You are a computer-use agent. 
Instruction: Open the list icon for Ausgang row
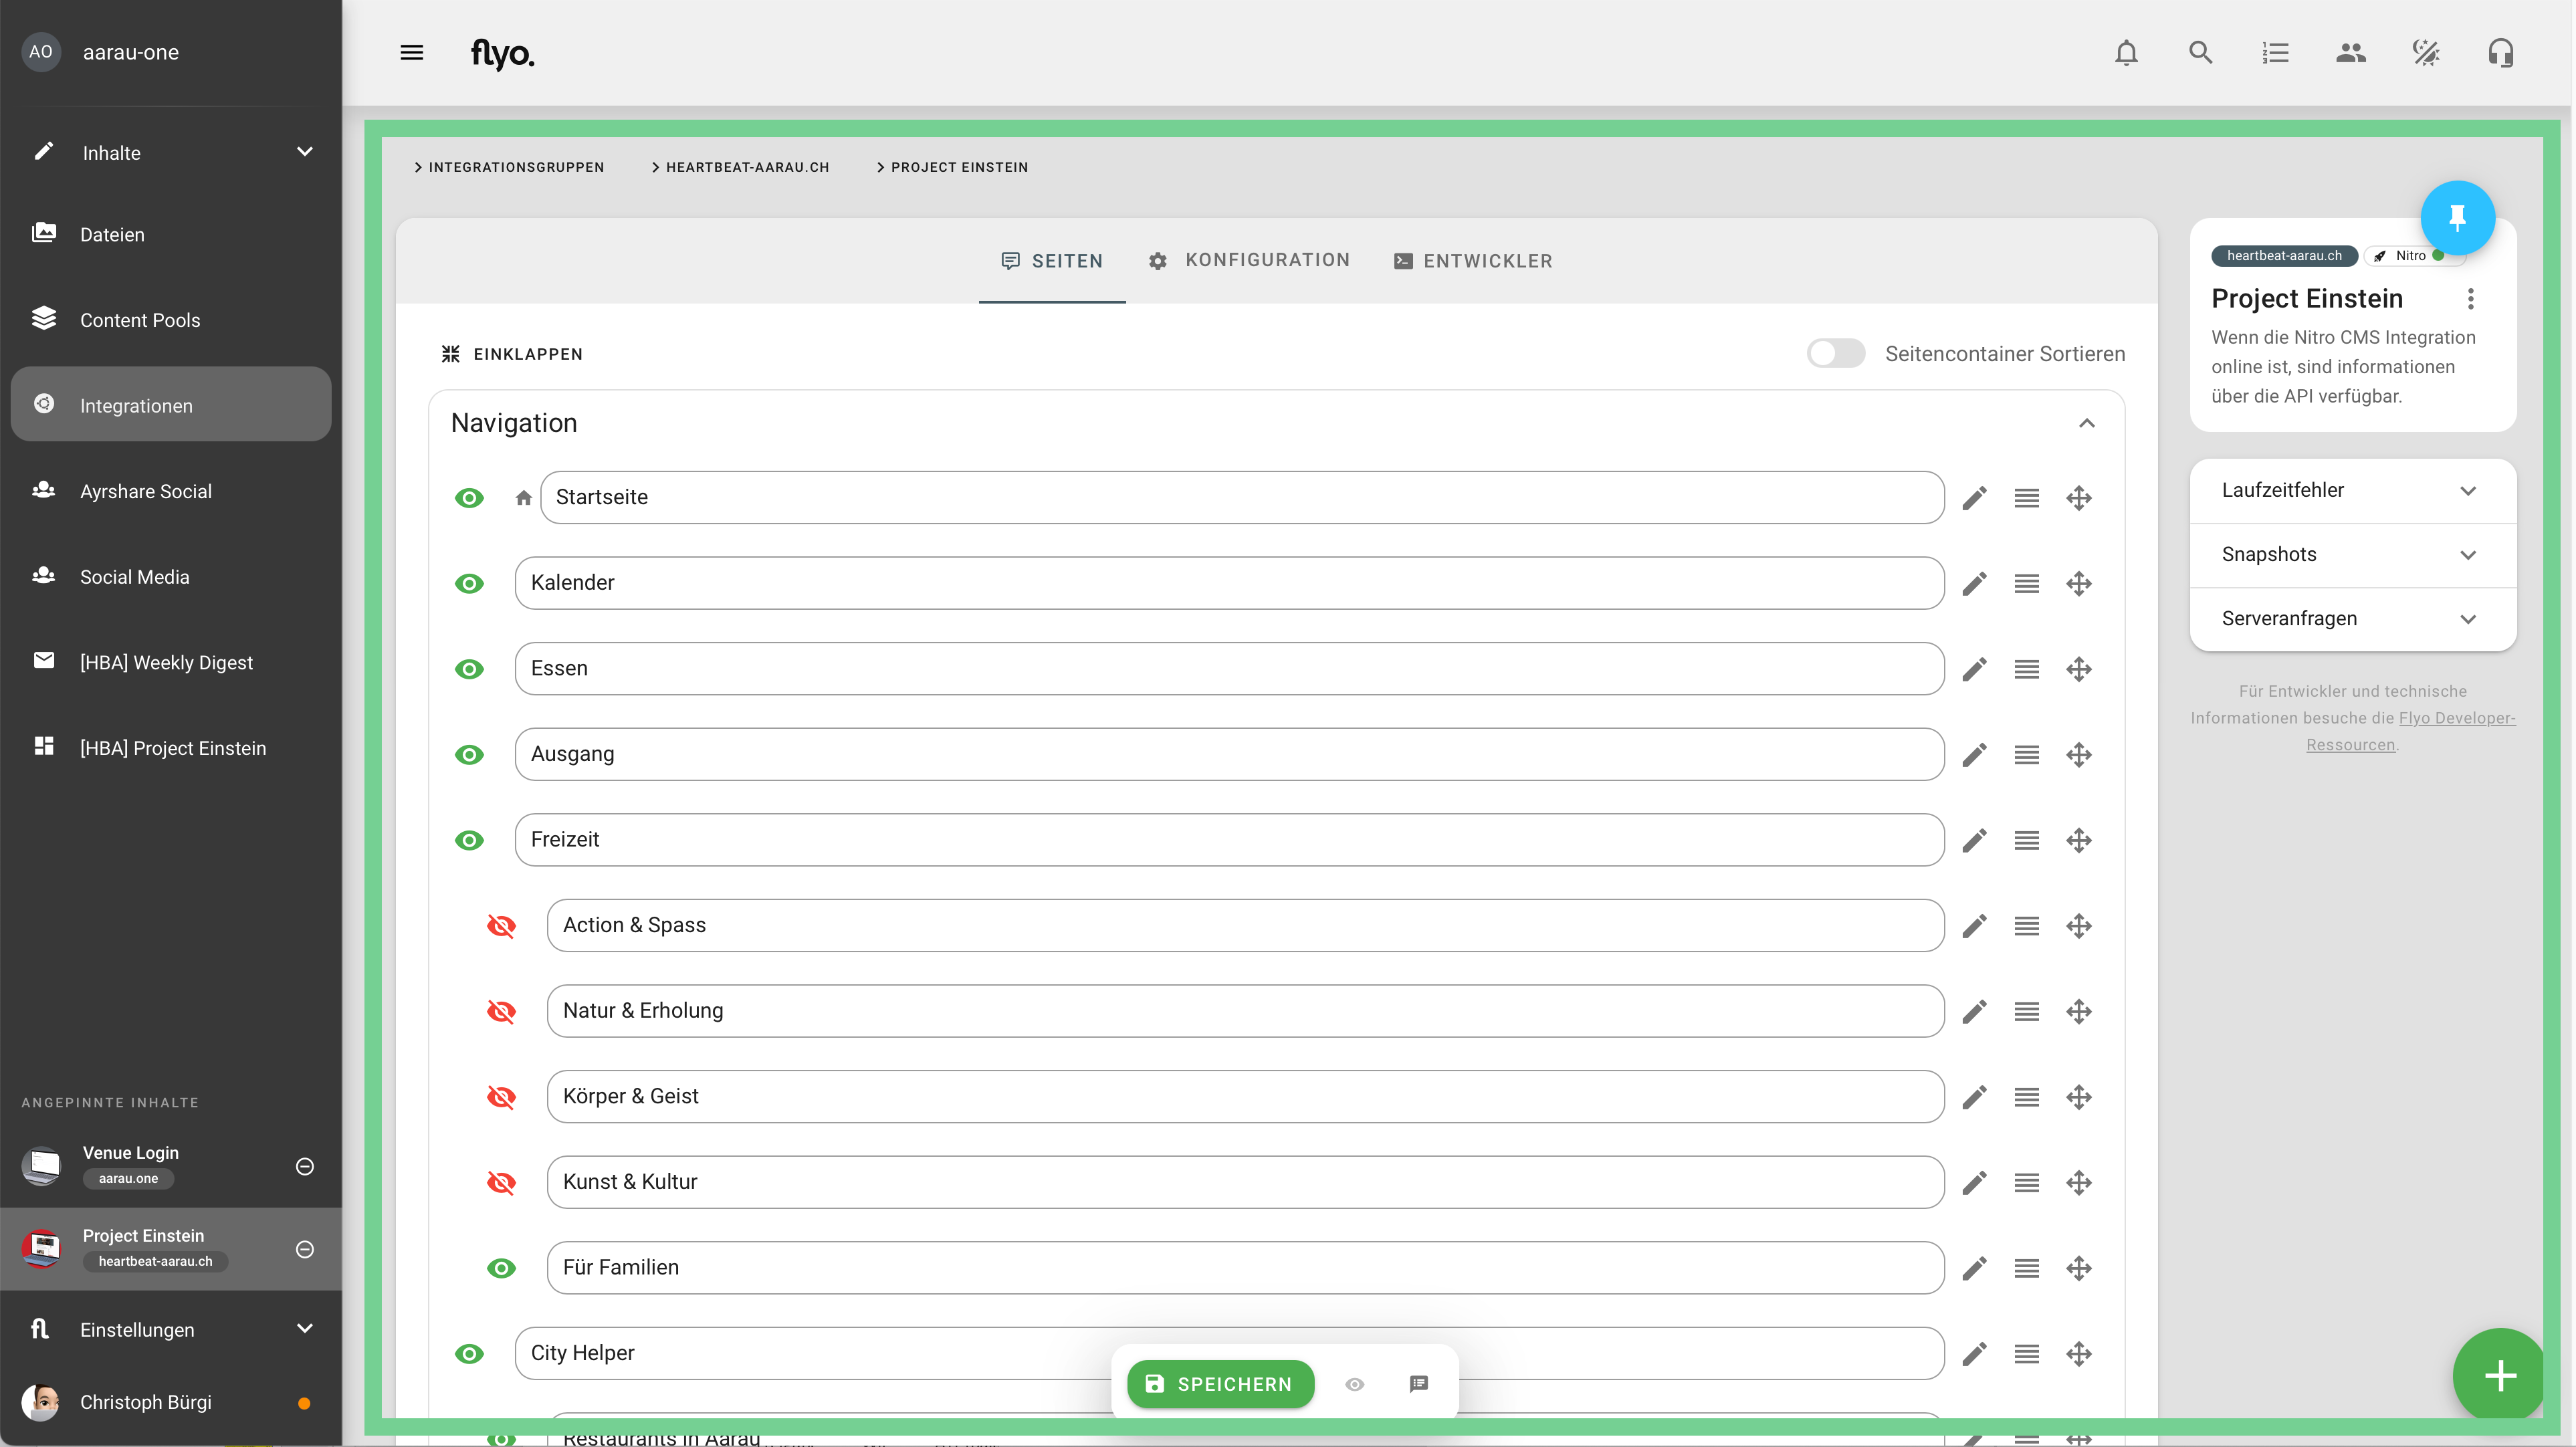pos(2026,755)
